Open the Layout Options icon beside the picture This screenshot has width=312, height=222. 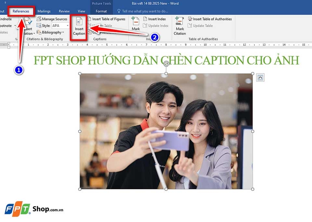click(260, 77)
